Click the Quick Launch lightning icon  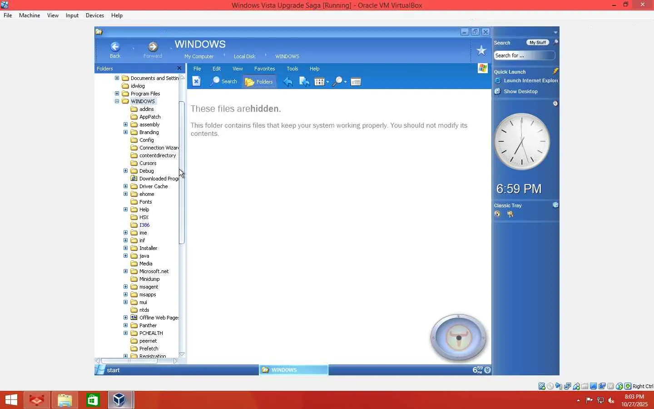click(x=555, y=71)
